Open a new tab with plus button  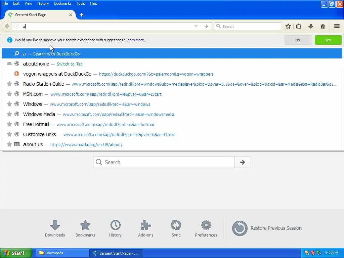point(81,15)
